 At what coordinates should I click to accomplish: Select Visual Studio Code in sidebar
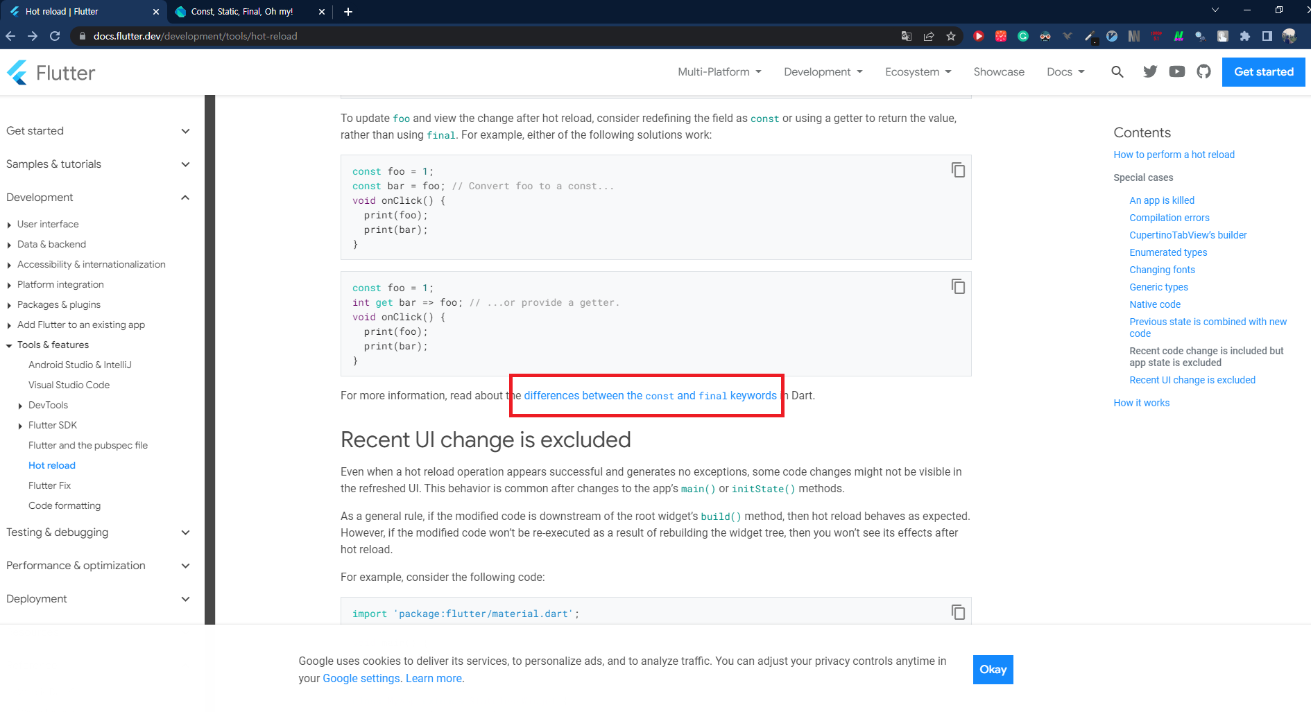69,385
